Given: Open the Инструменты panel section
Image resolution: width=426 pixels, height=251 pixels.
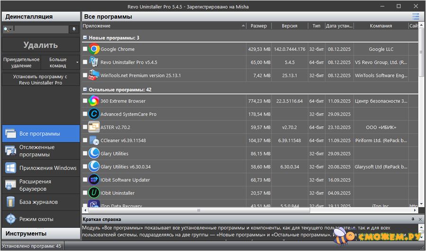Looking at the screenshot, I should pyautogui.click(x=40, y=234).
